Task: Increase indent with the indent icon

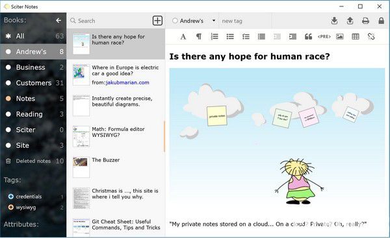Action: click(x=292, y=37)
